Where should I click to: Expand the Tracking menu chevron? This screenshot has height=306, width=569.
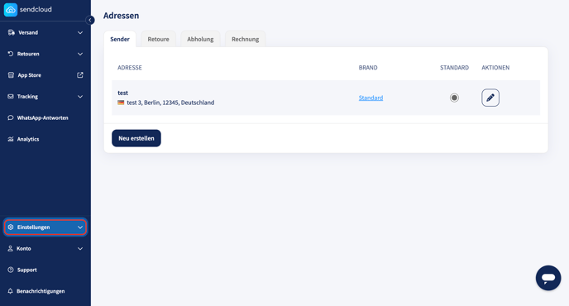coord(80,97)
